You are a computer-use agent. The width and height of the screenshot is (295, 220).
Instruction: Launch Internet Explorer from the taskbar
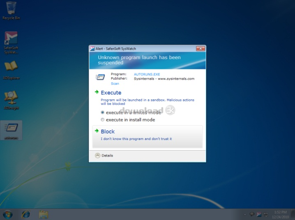tap(25, 214)
